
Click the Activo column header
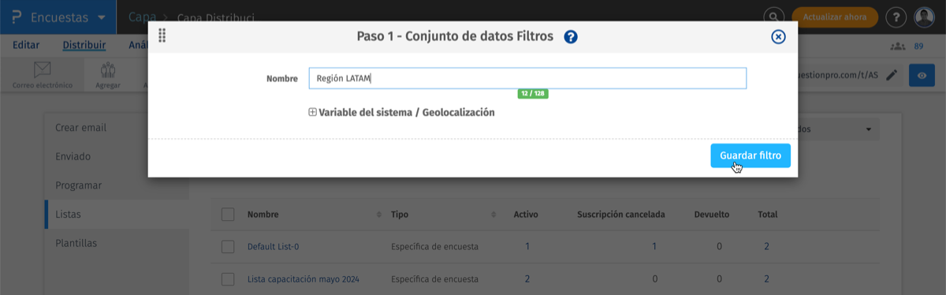(526, 215)
